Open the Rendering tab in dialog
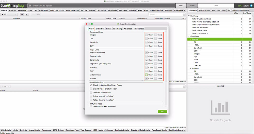The width and height of the screenshot is (254, 134). pos(117,29)
